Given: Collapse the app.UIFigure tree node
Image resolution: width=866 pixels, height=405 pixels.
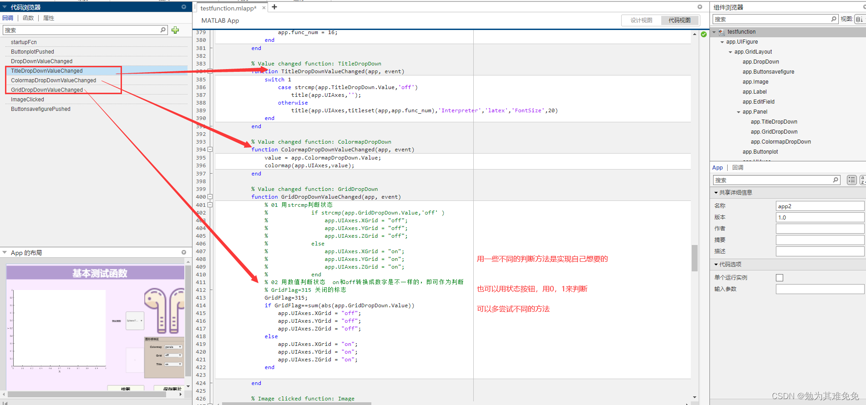Looking at the screenshot, I should (x=722, y=42).
